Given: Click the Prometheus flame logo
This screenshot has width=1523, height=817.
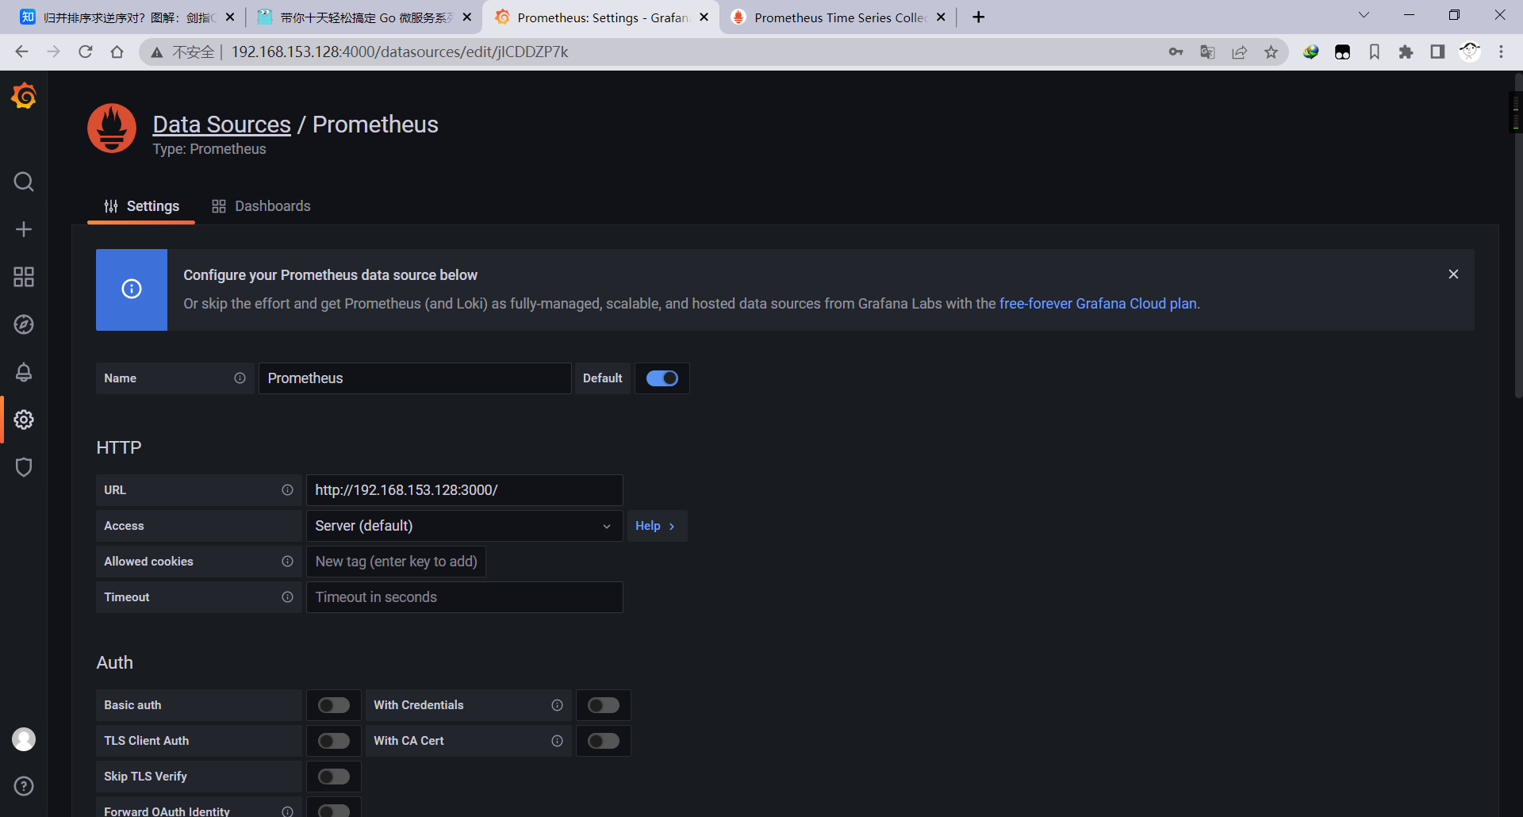Looking at the screenshot, I should point(112,128).
